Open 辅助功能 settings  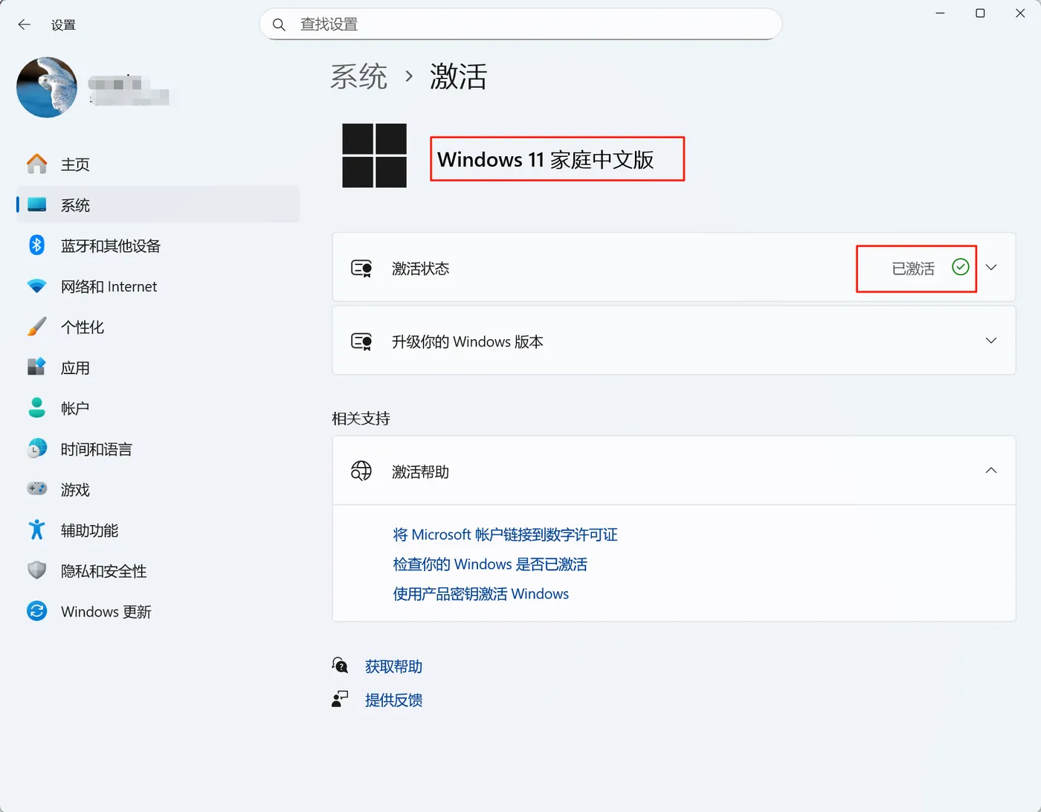(x=158, y=530)
